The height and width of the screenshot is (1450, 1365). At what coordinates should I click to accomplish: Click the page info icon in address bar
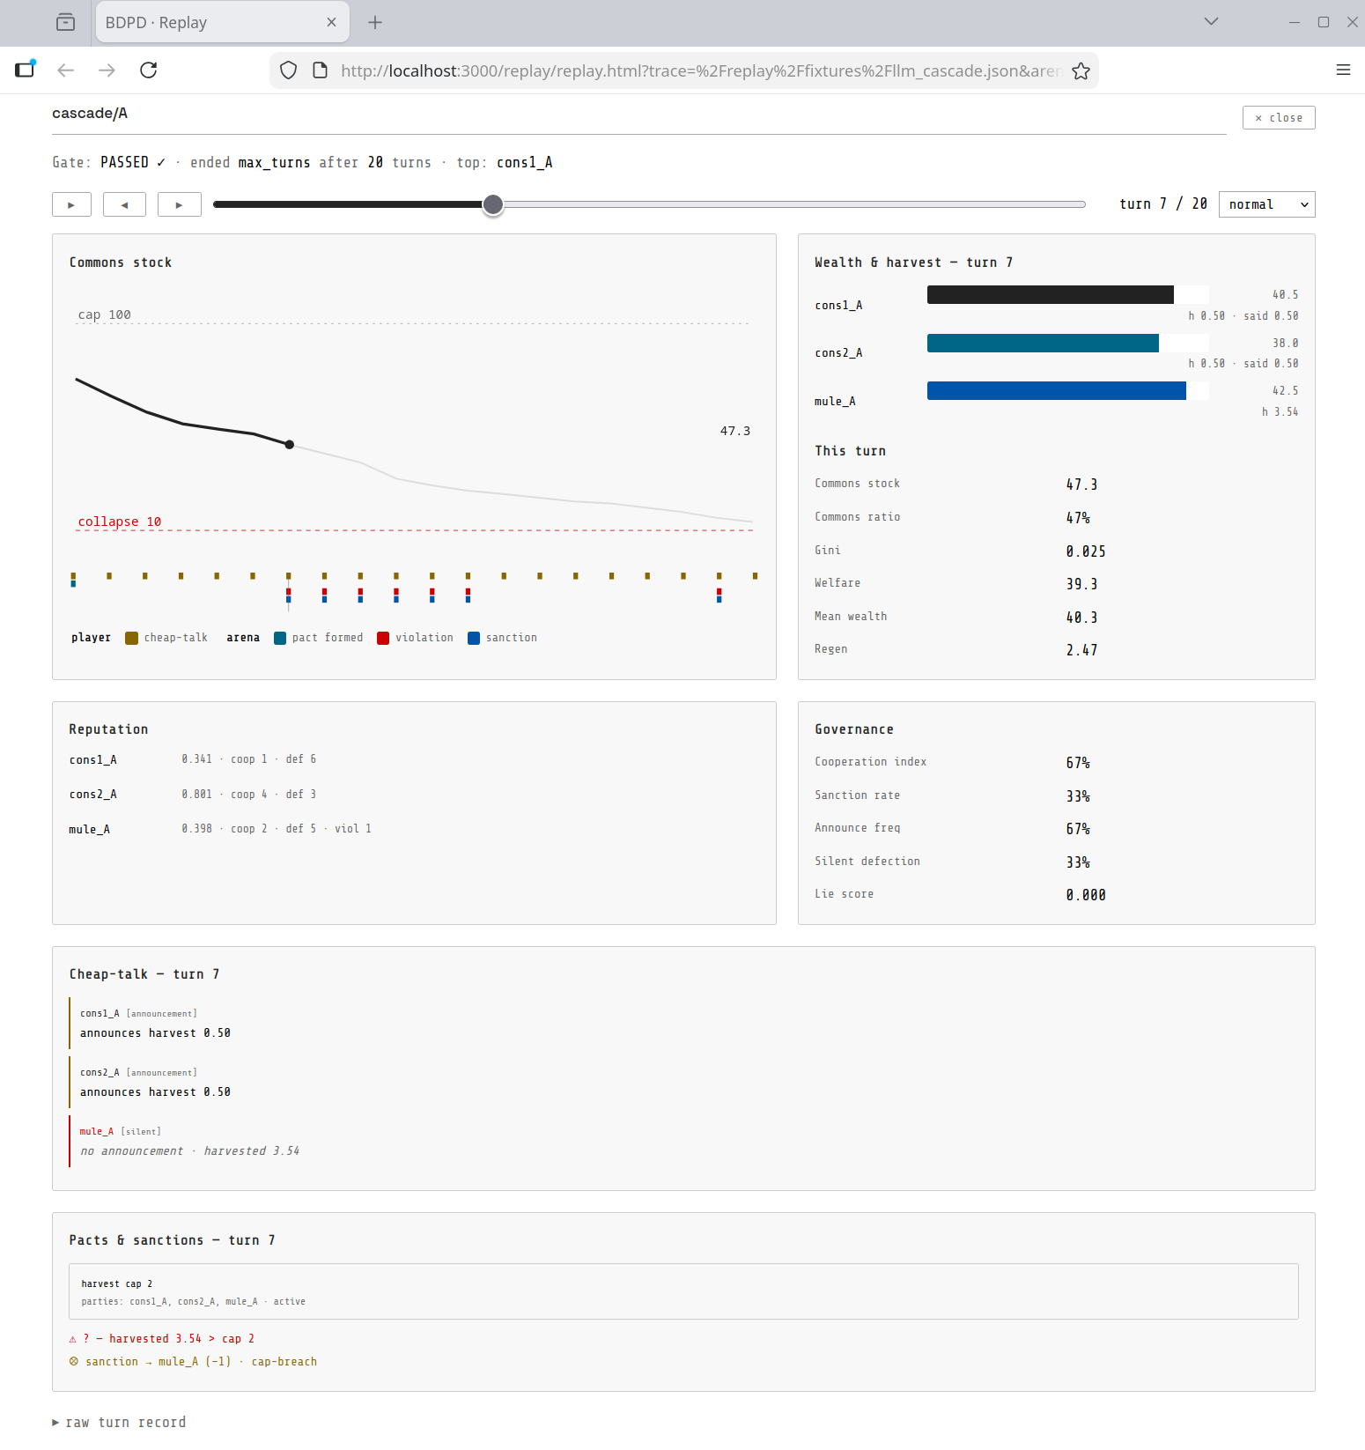coord(321,71)
